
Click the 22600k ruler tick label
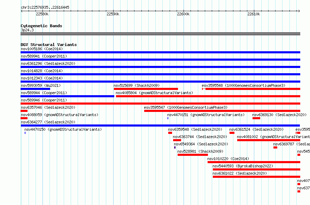[183, 14]
